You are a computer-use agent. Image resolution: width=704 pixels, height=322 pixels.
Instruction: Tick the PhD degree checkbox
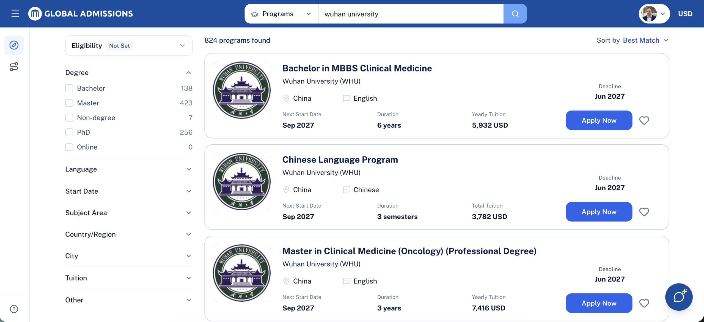pos(69,133)
